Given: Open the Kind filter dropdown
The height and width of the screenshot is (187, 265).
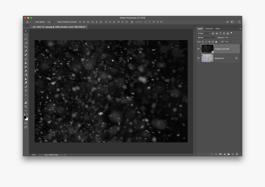Looking at the screenshot, I should [203, 33].
